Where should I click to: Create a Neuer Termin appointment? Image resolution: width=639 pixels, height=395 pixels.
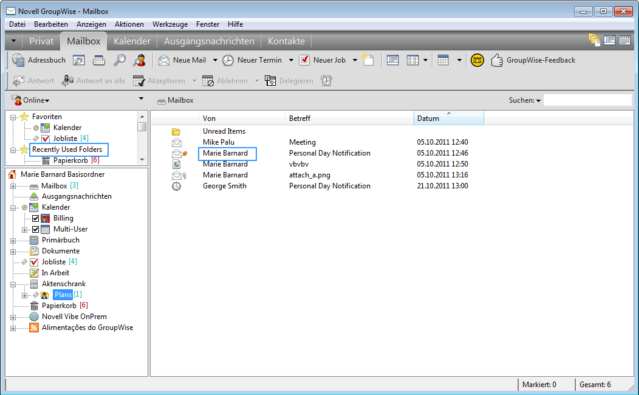252,60
